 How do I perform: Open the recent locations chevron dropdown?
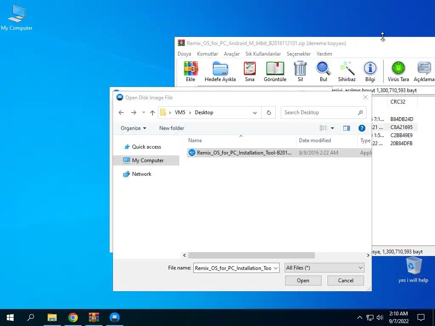coord(144,112)
